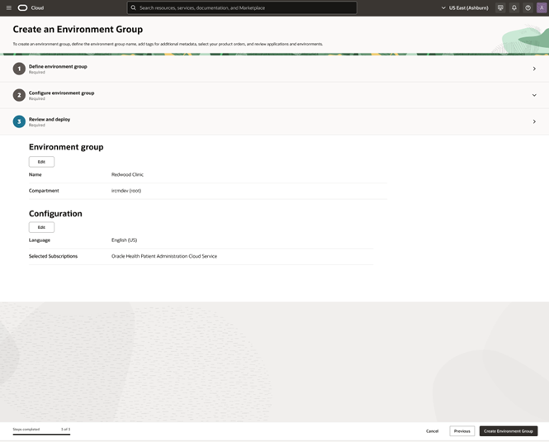Click the Selected Subscriptions label
This screenshot has height=442, width=549.
[53, 256]
